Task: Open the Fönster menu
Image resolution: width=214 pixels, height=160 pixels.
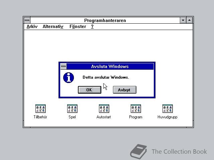Action: click(78, 26)
